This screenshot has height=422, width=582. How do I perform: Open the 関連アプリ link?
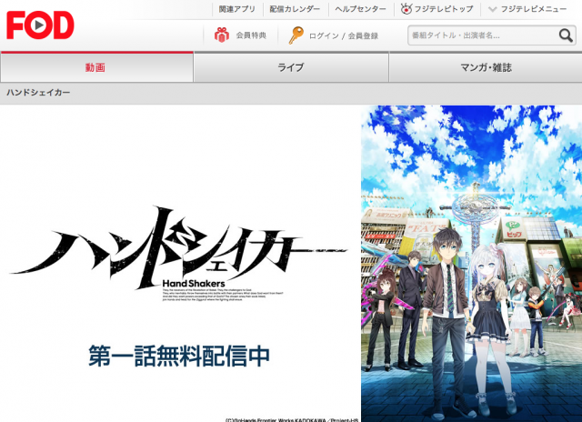click(236, 9)
